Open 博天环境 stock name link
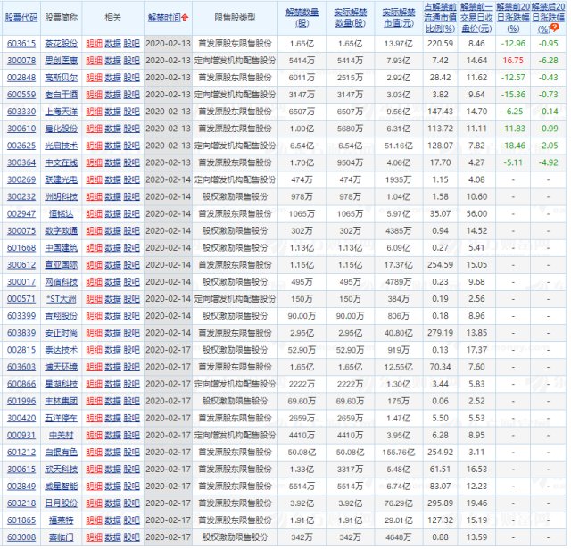Screen dimensions: 571x549 tap(62, 367)
